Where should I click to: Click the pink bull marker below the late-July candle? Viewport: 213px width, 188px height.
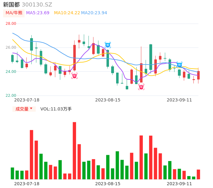(75, 76)
